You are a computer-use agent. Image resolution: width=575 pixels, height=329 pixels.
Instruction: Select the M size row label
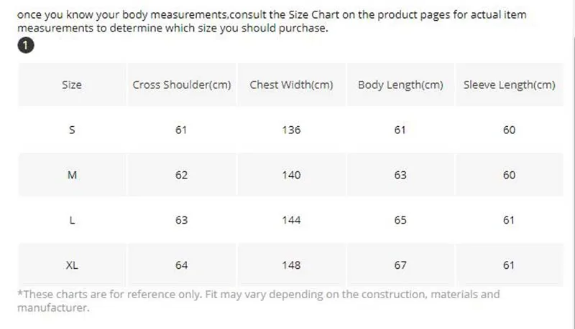(72, 175)
